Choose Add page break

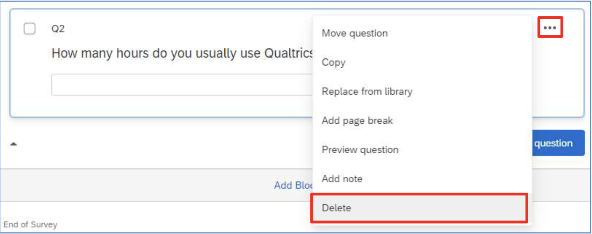[422, 121]
